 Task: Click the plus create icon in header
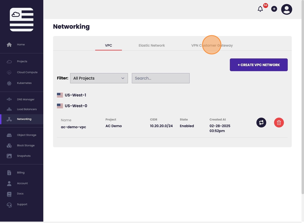click(274, 9)
